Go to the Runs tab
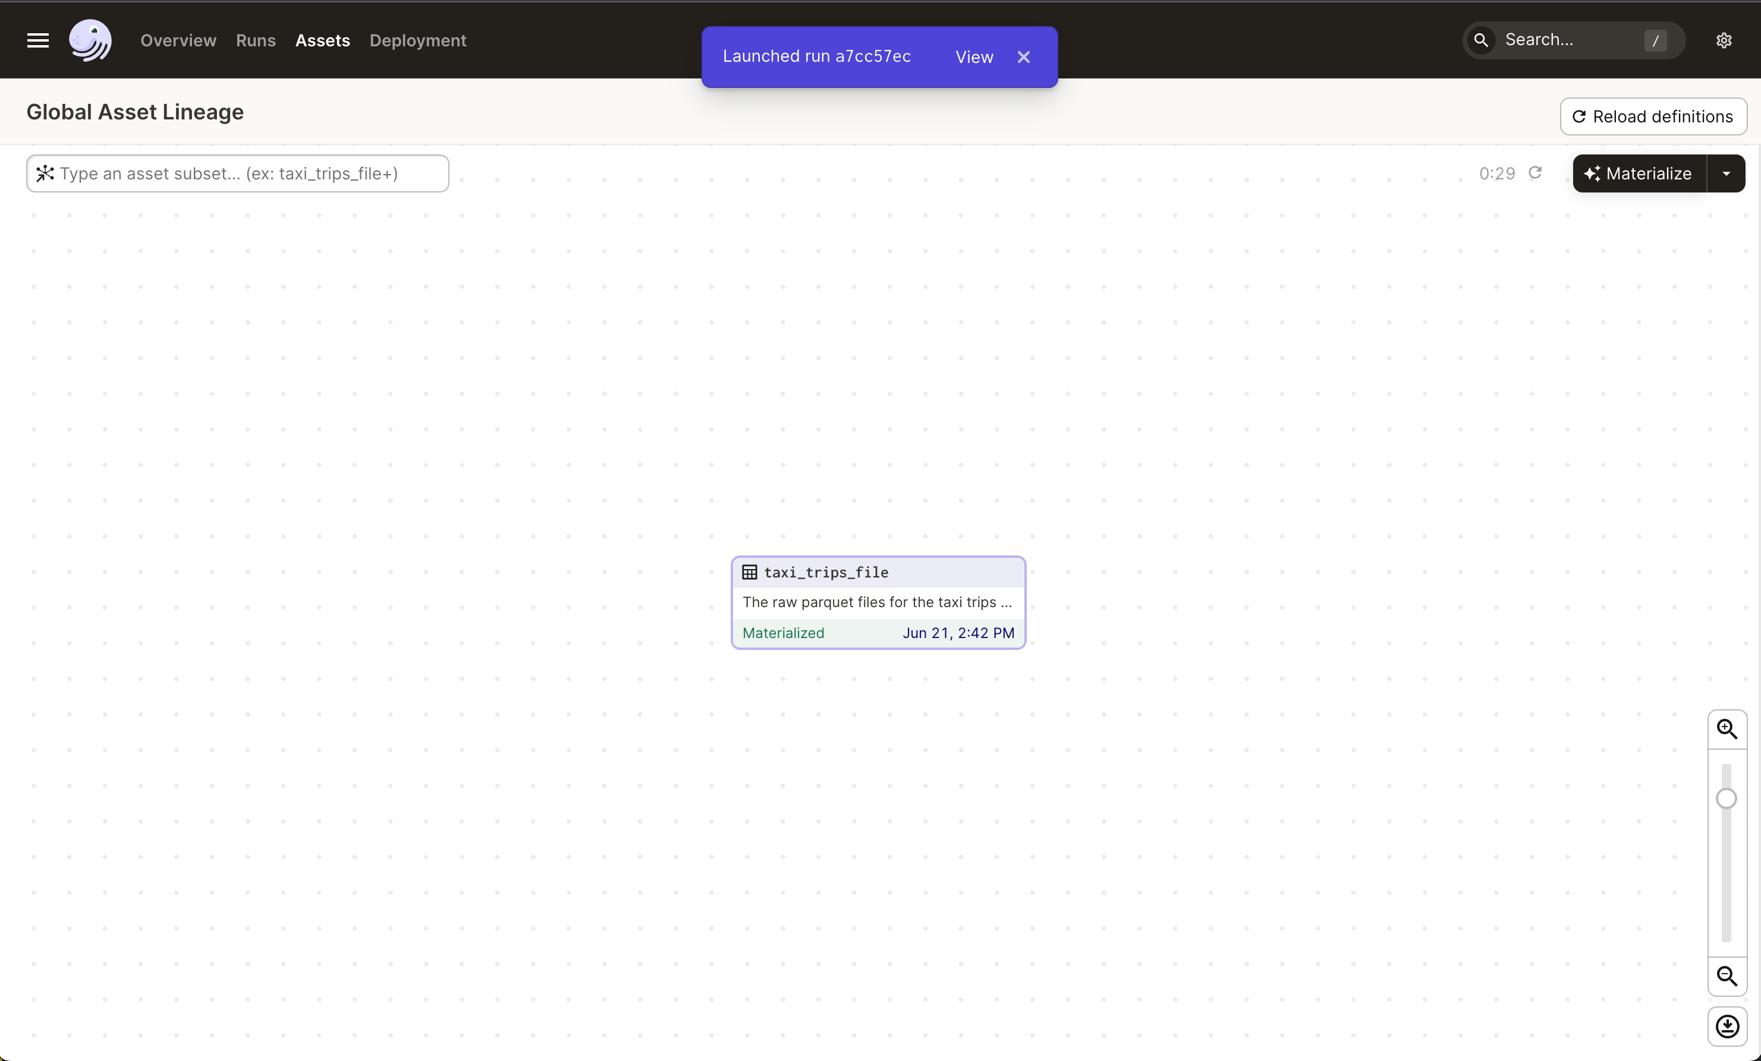 point(256,41)
